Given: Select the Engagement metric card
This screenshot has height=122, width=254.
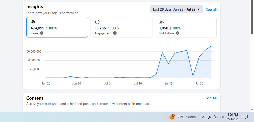Looking at the screenshot, I should [122, 27].
